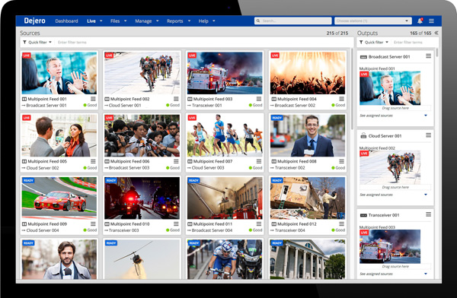Click the Dejero logo
The height and width of the screenshot is (298, 457).
[x=35, y=21]
